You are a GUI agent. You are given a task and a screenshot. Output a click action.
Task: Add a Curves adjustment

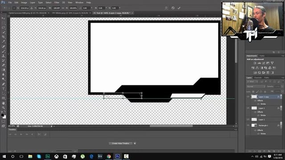tap(264, 63)
